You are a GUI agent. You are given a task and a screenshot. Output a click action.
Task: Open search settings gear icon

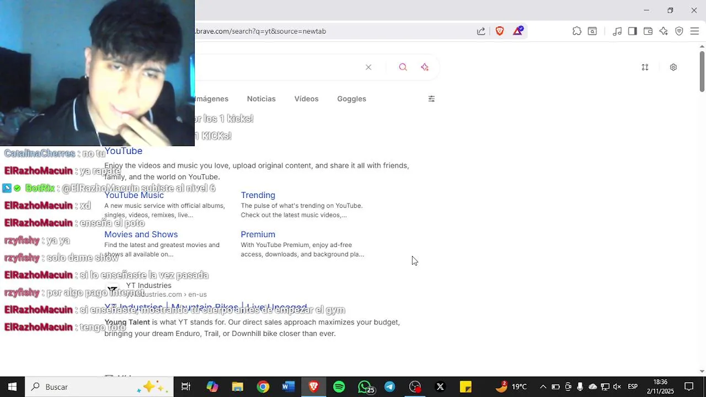(673, 67)
